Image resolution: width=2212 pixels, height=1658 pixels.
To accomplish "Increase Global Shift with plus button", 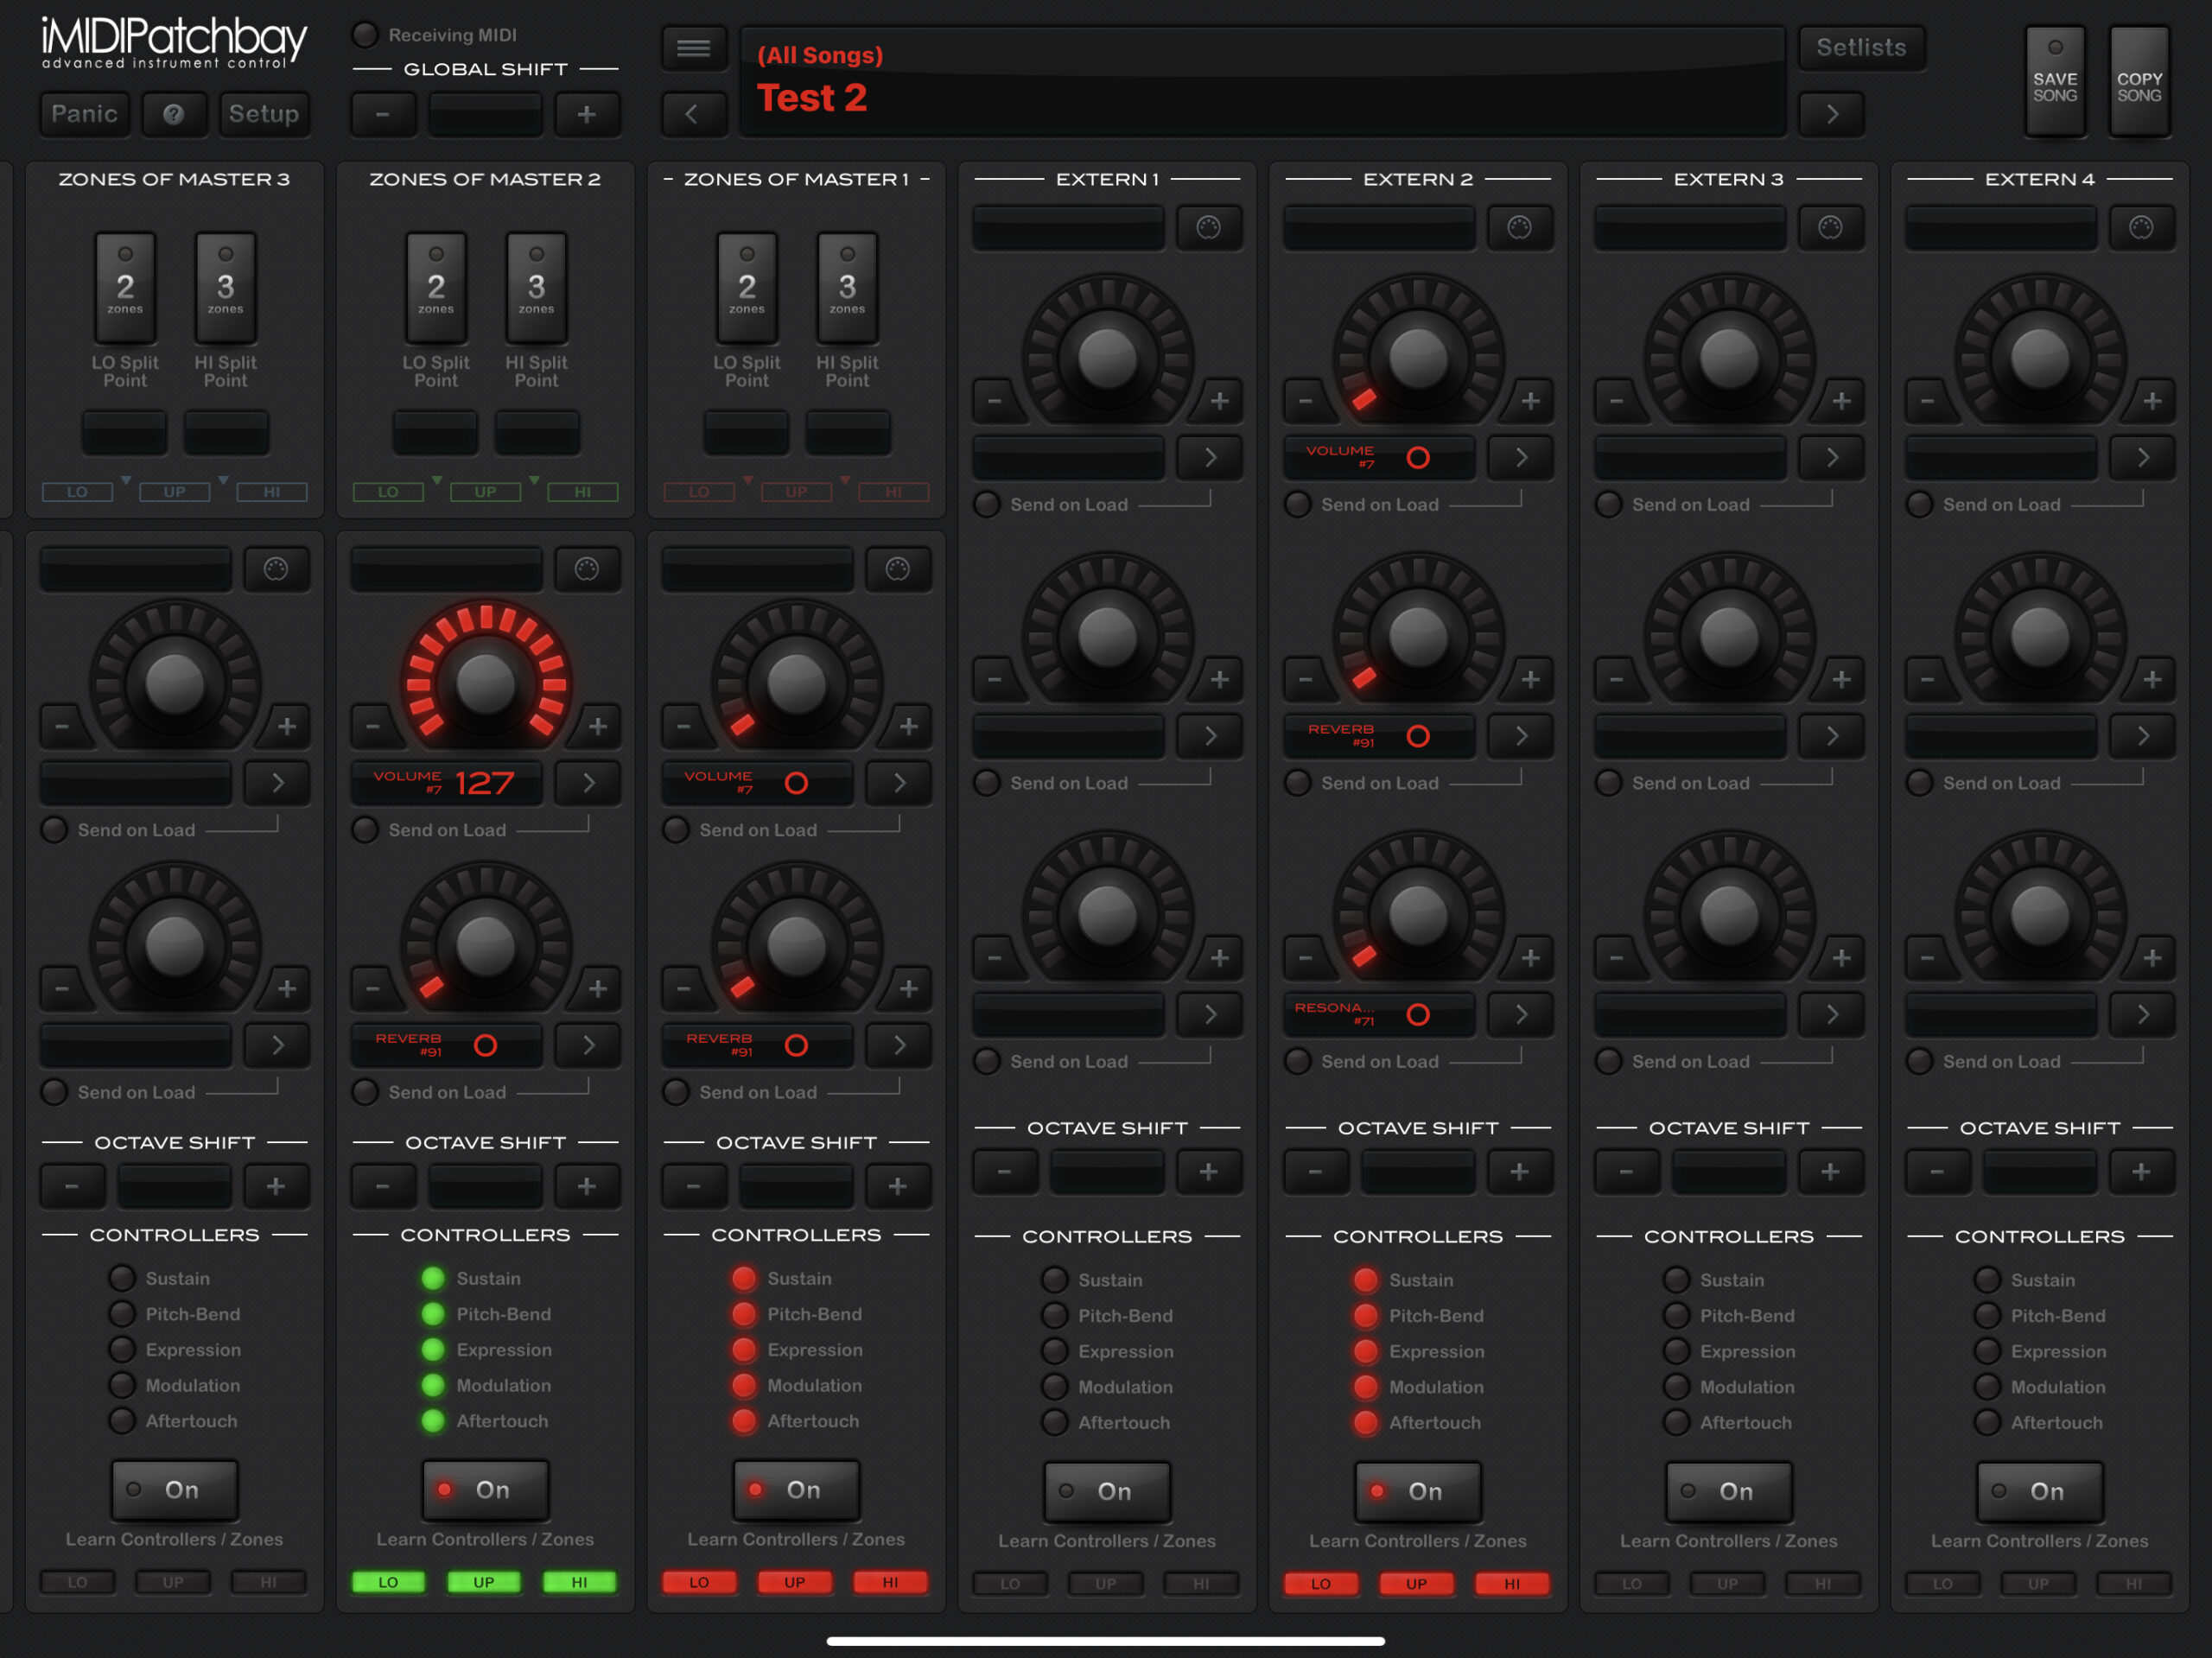I will [x=587, y=114].
